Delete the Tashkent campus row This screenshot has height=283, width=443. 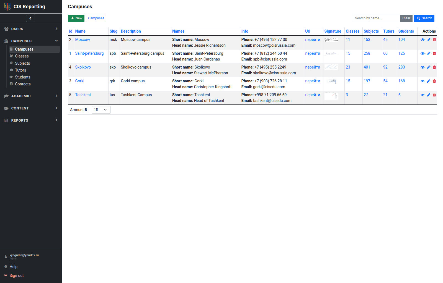point(434,95)
